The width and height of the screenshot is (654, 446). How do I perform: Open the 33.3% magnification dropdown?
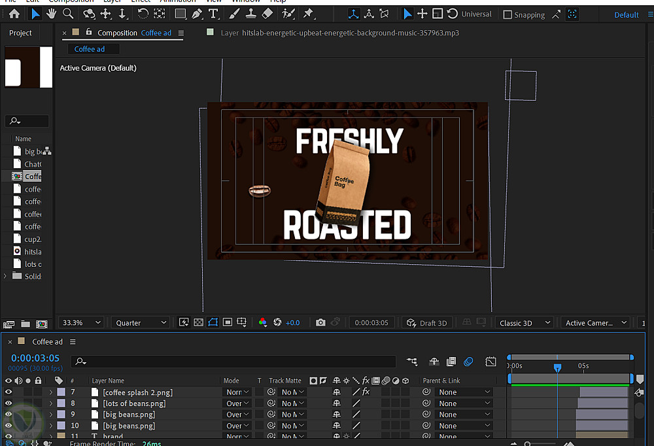[81, 322]
